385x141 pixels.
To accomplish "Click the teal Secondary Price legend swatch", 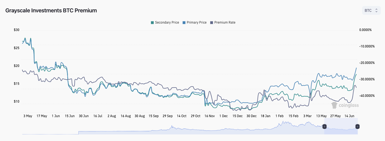I will point(152,22).
